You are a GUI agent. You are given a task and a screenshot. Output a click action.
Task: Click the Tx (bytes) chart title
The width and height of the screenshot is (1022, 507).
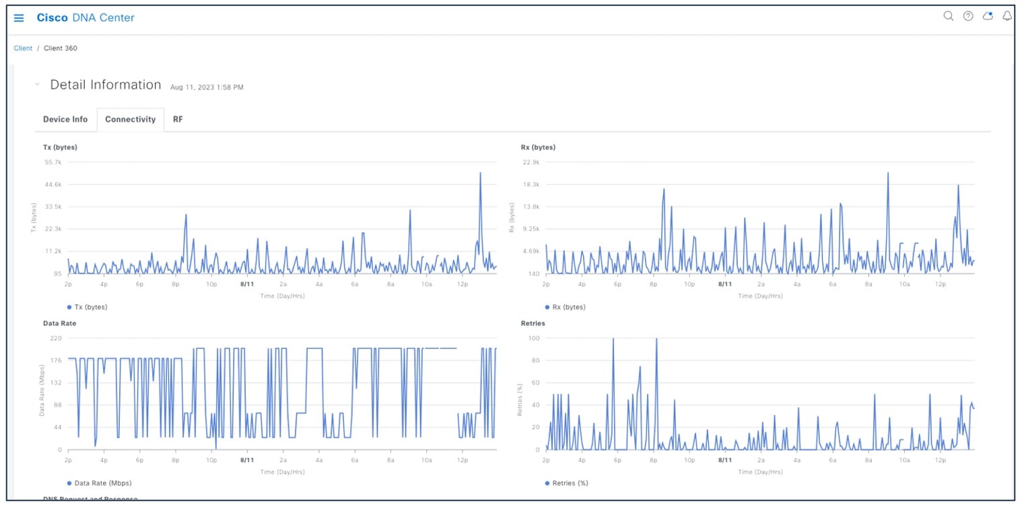pos(61,147)
